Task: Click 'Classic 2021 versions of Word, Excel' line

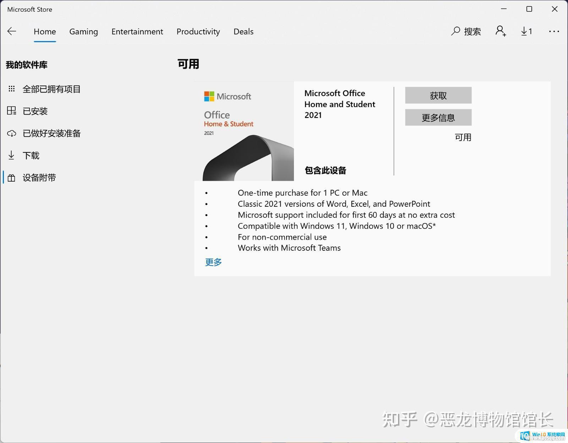Action: tap(334, 204)
